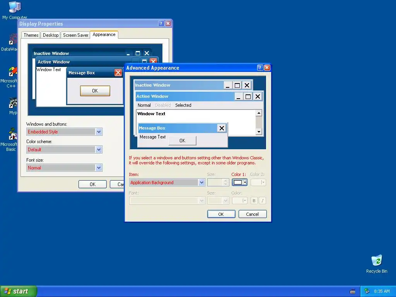The width and height of the screenshot is (396, 297).
Task: Click the disabled font Size dropdown
Action: pyautogui.click(x=218, y=201)
